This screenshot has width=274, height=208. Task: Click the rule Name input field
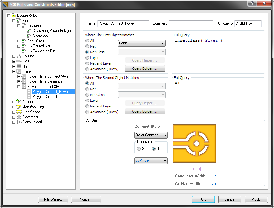pos(123,23)
